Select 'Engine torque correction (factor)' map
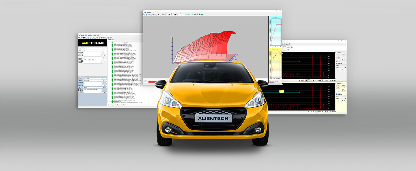 pyautogui.click(x=122, y=87)
